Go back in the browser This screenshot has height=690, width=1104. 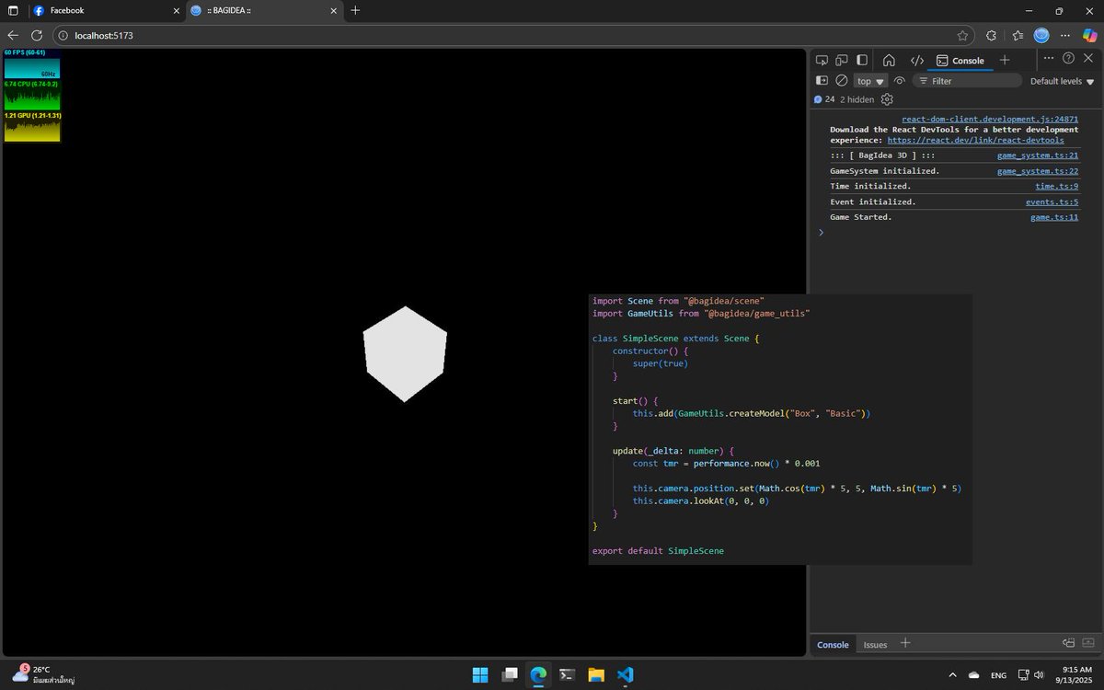click(x=13, y=35)
